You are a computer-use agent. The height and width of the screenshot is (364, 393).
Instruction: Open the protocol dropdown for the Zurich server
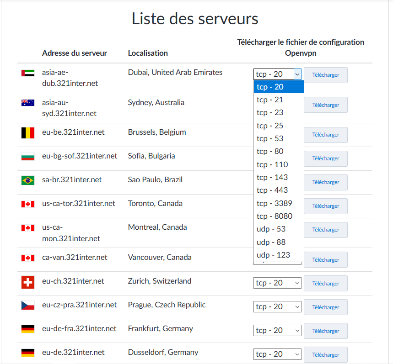pos(277,283)
